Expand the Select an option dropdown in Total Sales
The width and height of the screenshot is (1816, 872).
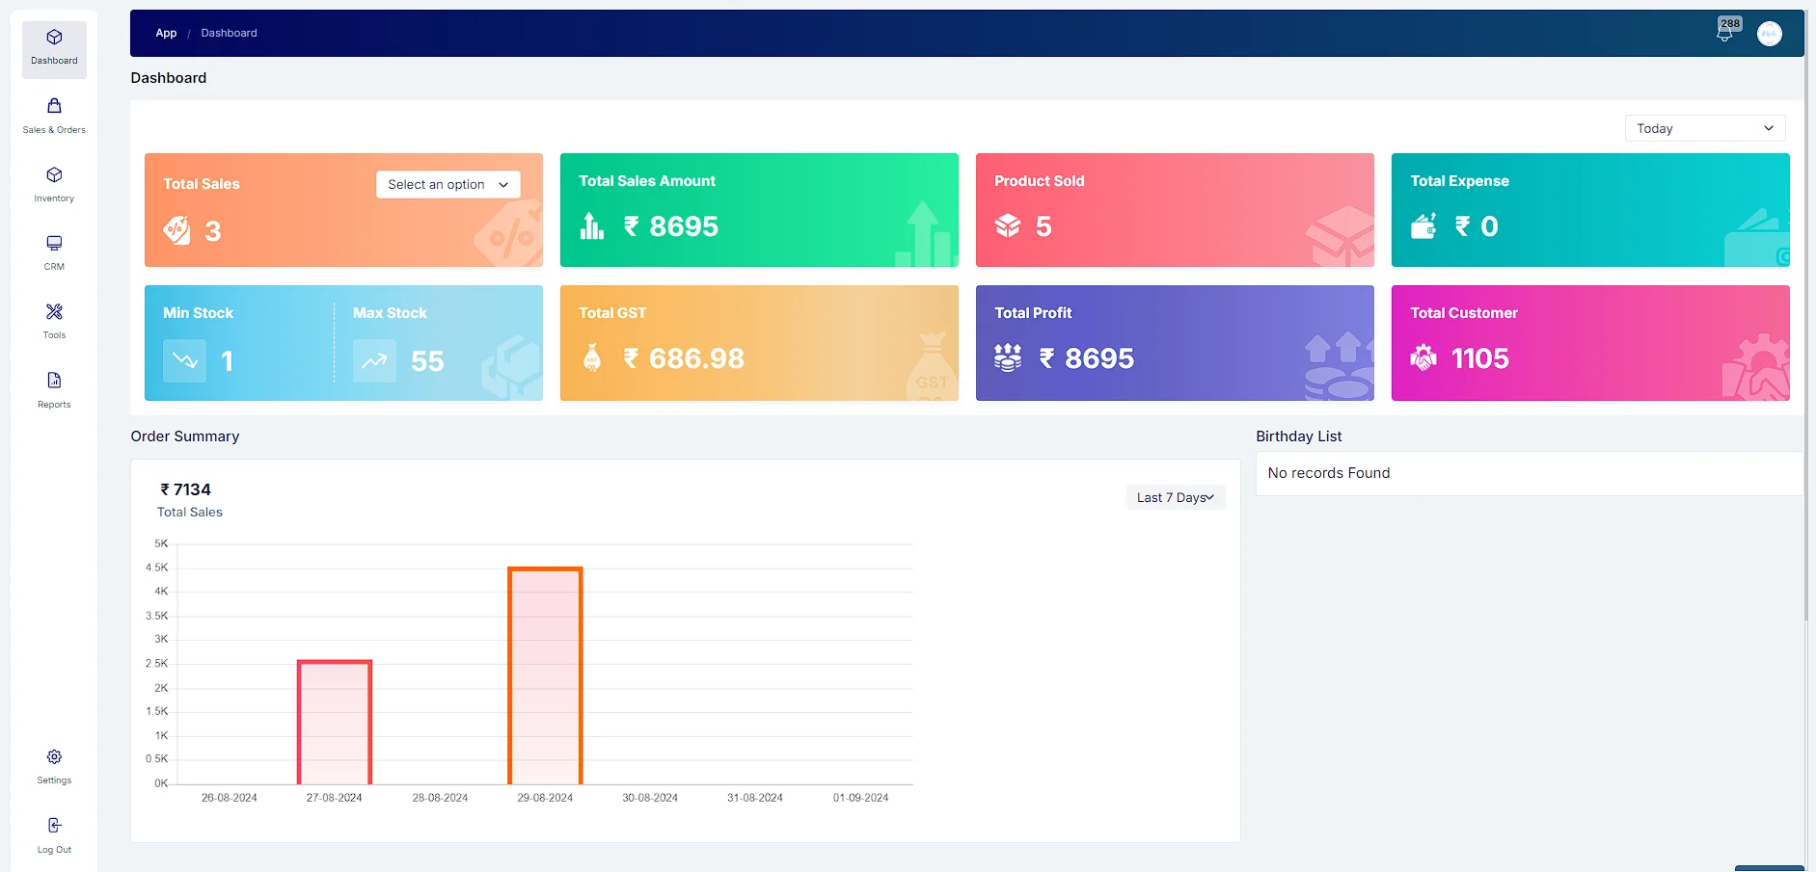tap(447, 184)
